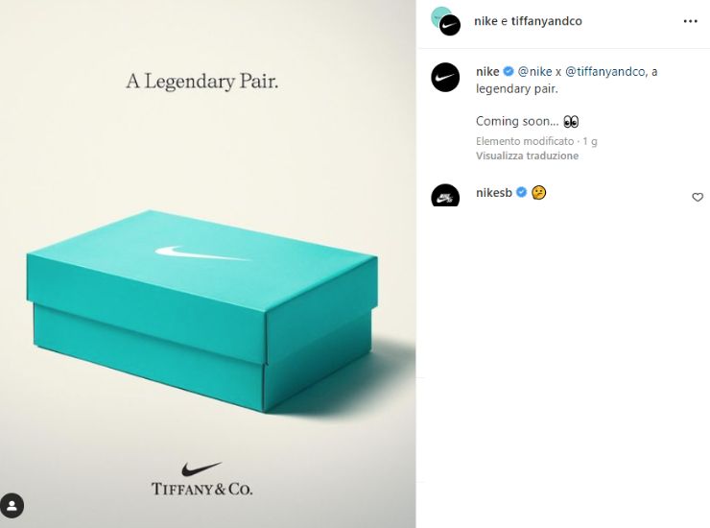This screenshot has height=528, width=710.
Task: Click the turquoise shoebox post image
Action: pyautogui.click(x=201, y=311)
